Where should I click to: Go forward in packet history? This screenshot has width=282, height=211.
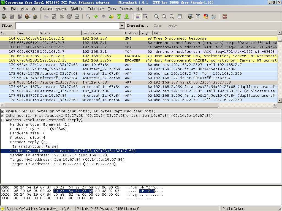tap(104, 17)
